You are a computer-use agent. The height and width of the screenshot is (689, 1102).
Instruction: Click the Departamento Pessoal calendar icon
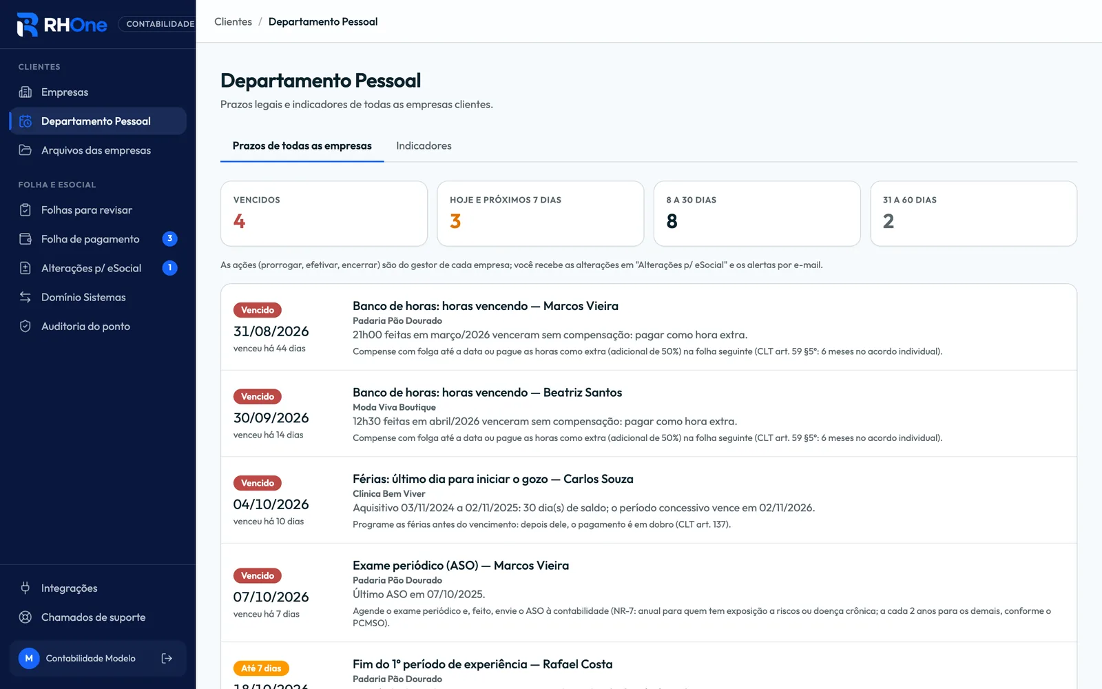[25, 121]
